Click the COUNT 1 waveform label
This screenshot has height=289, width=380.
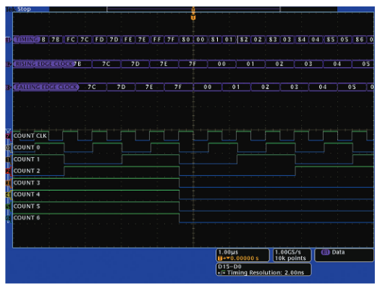(27, 159)
